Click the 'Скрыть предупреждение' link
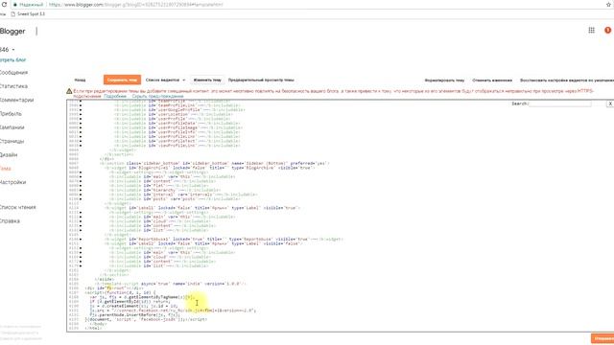The height and width of the screenshot is (345, 614). pos(157,96)
